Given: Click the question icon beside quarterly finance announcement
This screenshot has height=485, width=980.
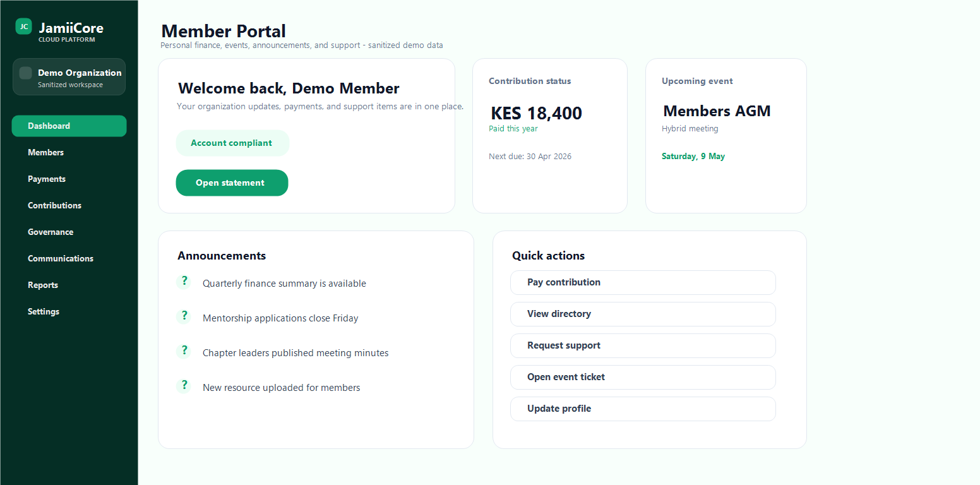Looking at the screenshot, I should click(184, 281).
